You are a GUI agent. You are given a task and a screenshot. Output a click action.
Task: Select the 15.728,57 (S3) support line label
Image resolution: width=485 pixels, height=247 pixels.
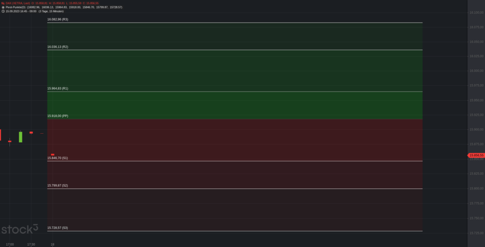57,228
